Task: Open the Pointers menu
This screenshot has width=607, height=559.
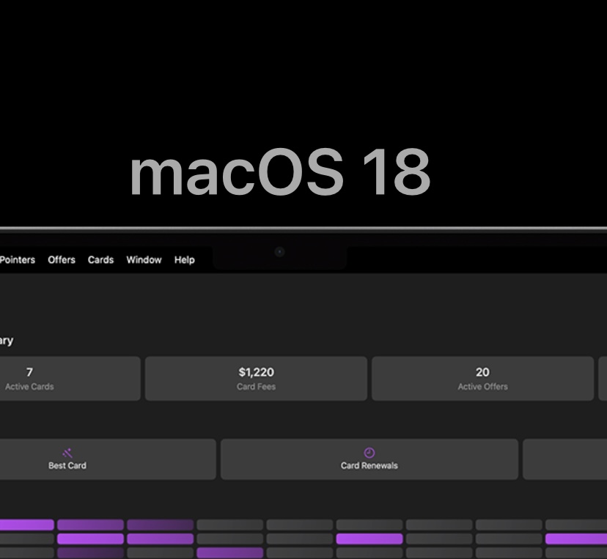Action: [18, 260]
